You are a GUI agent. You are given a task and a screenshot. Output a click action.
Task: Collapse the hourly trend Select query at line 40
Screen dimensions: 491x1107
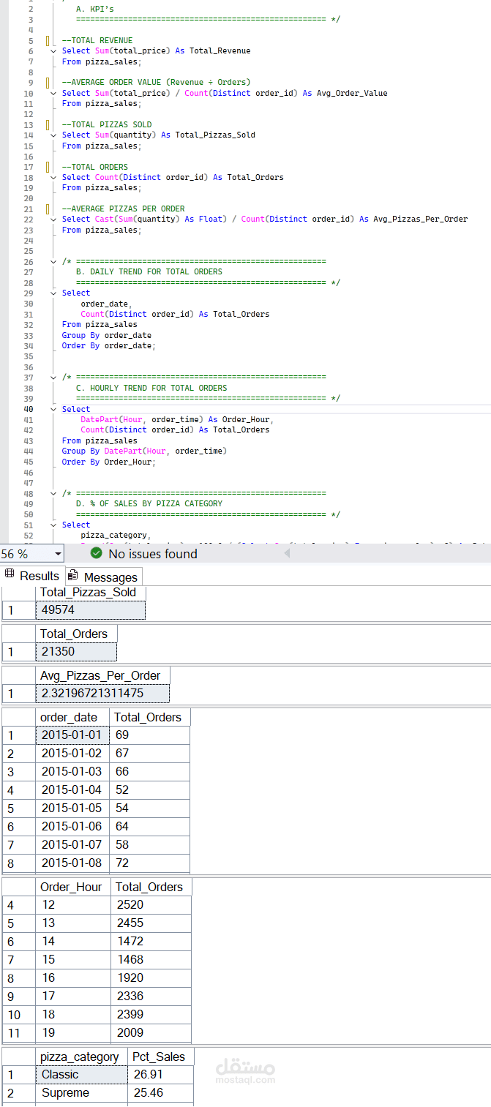pos(53,409)
